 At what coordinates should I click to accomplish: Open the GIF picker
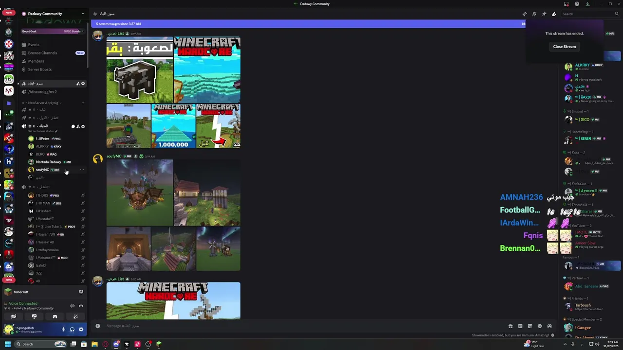point(520,326)
